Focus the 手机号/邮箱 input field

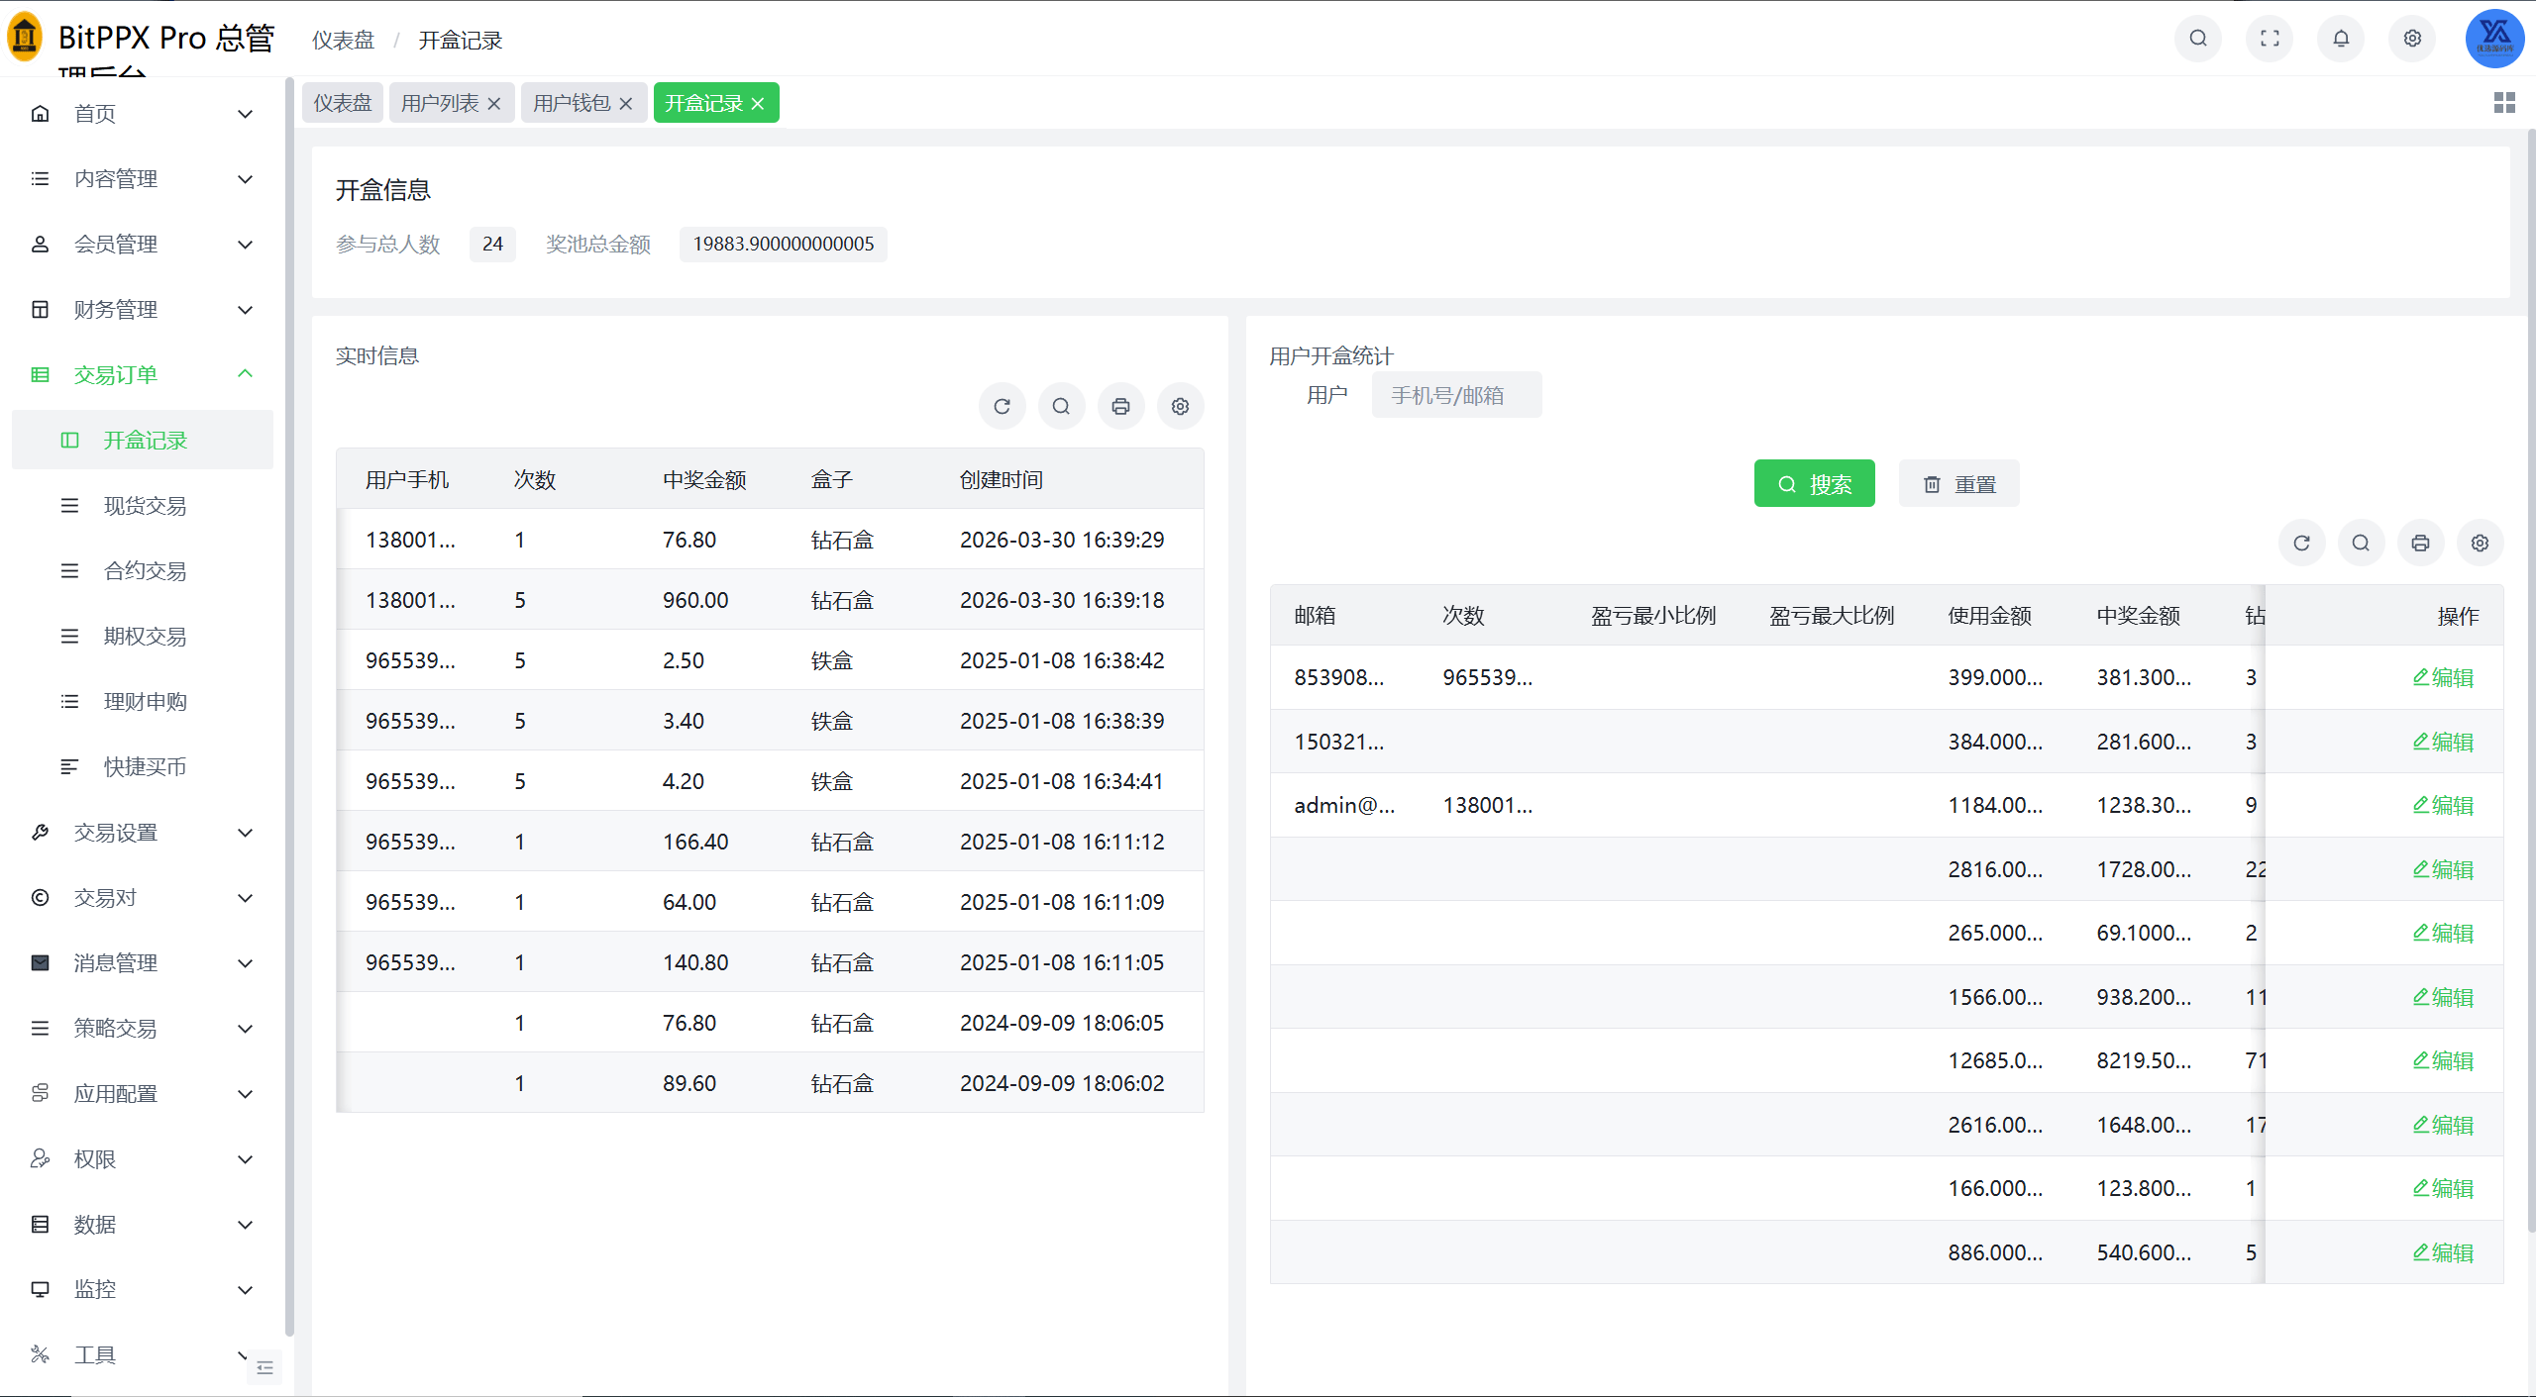[1455, 396]
